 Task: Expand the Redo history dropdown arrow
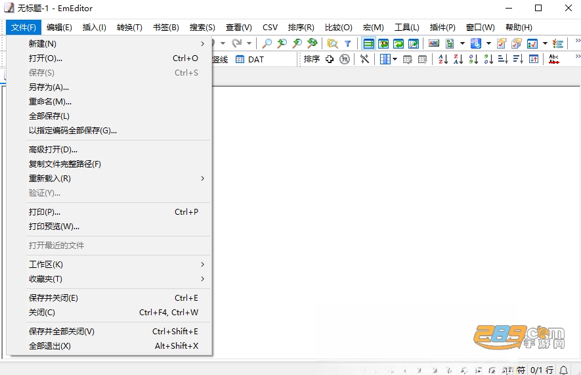tap(249, 44)
